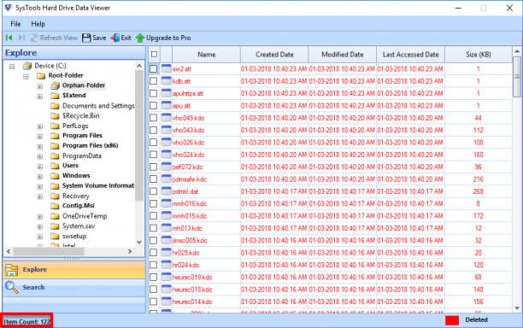
Task: Collapse the Device (C:) tree node
Action: (12, 67)
